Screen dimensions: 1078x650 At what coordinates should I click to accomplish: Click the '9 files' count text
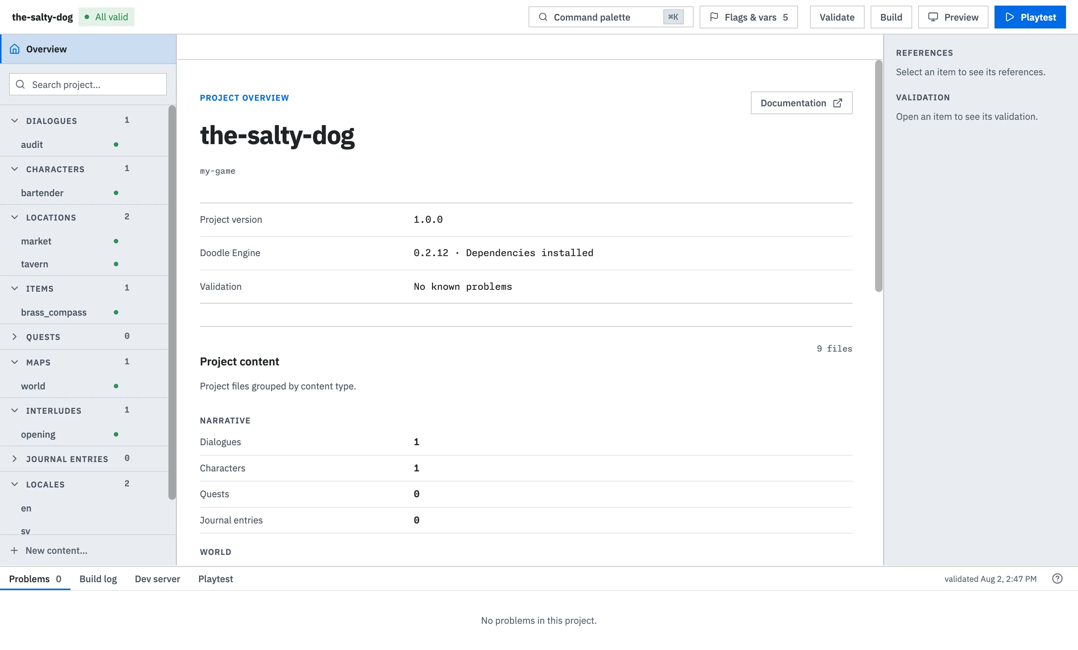tap(834, 349)
